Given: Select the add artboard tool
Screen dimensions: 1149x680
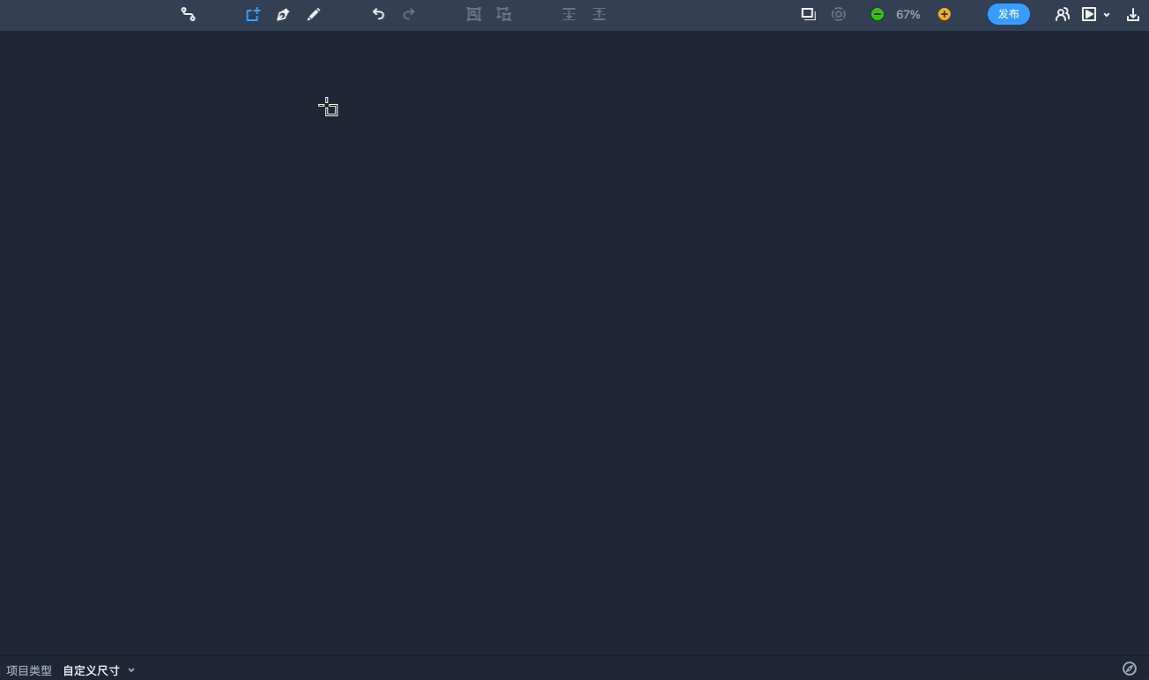Looking at the screenshot, I should click(253, 14).
